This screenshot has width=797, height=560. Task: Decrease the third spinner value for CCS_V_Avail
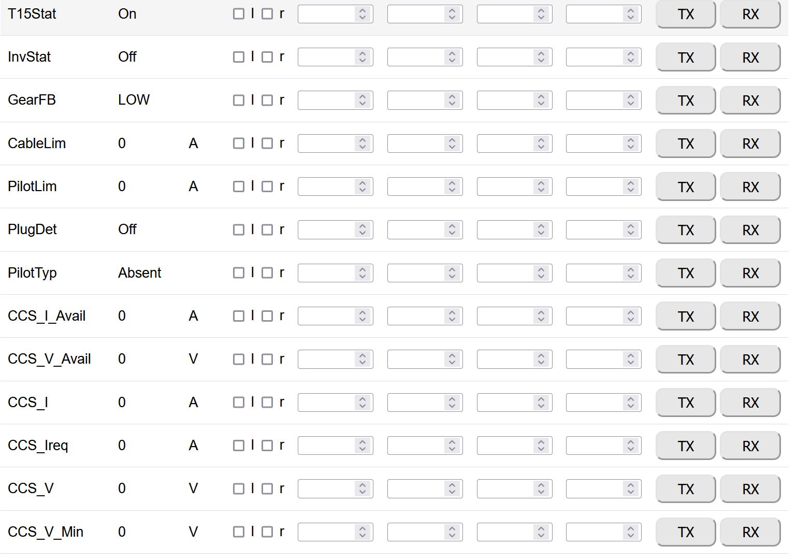pyautogui.click(x=541, y=363)
